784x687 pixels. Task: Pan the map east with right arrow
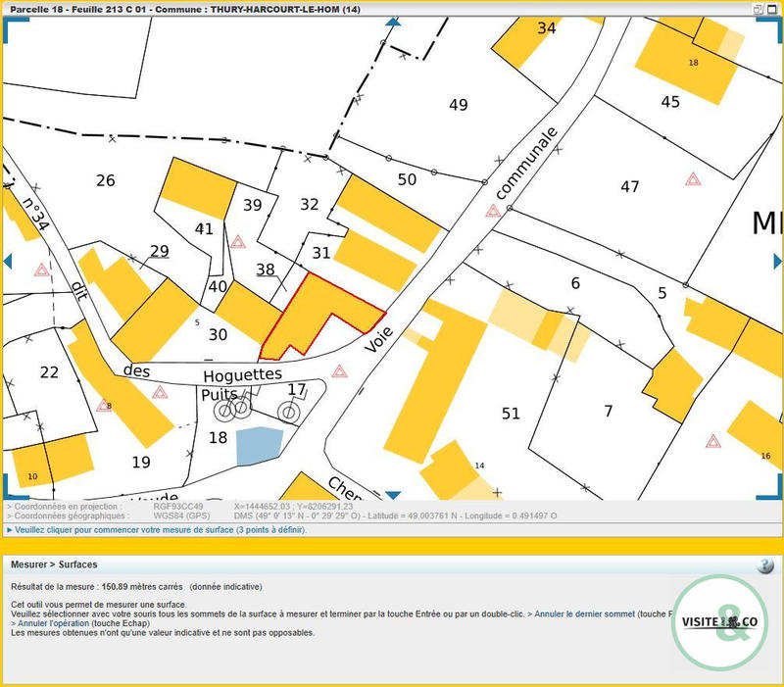coord(777,260)
